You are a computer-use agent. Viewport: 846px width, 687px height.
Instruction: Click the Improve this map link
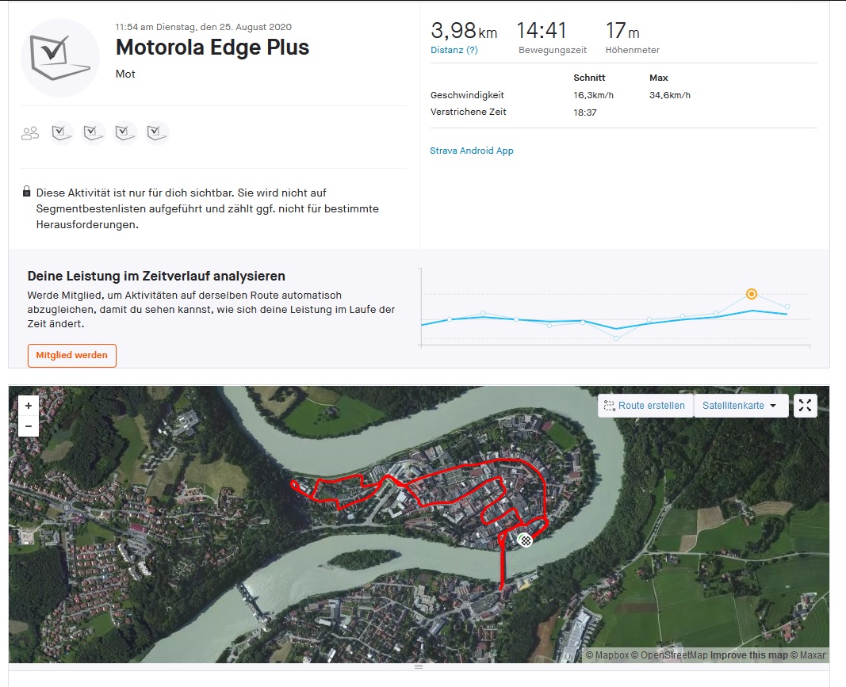748,655
